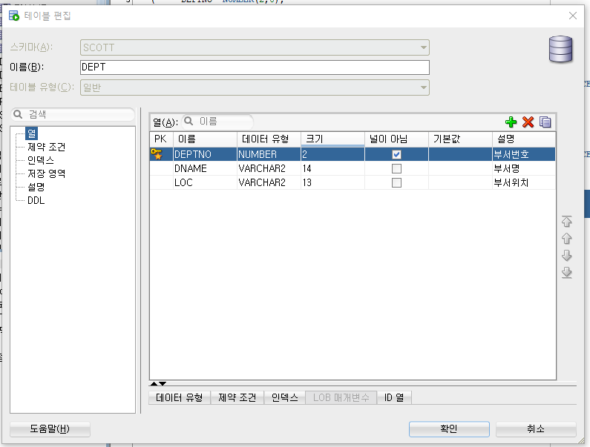Click the database cylinder icon
The width and height of the screenshot is (590, 447).
pos(560,49)
